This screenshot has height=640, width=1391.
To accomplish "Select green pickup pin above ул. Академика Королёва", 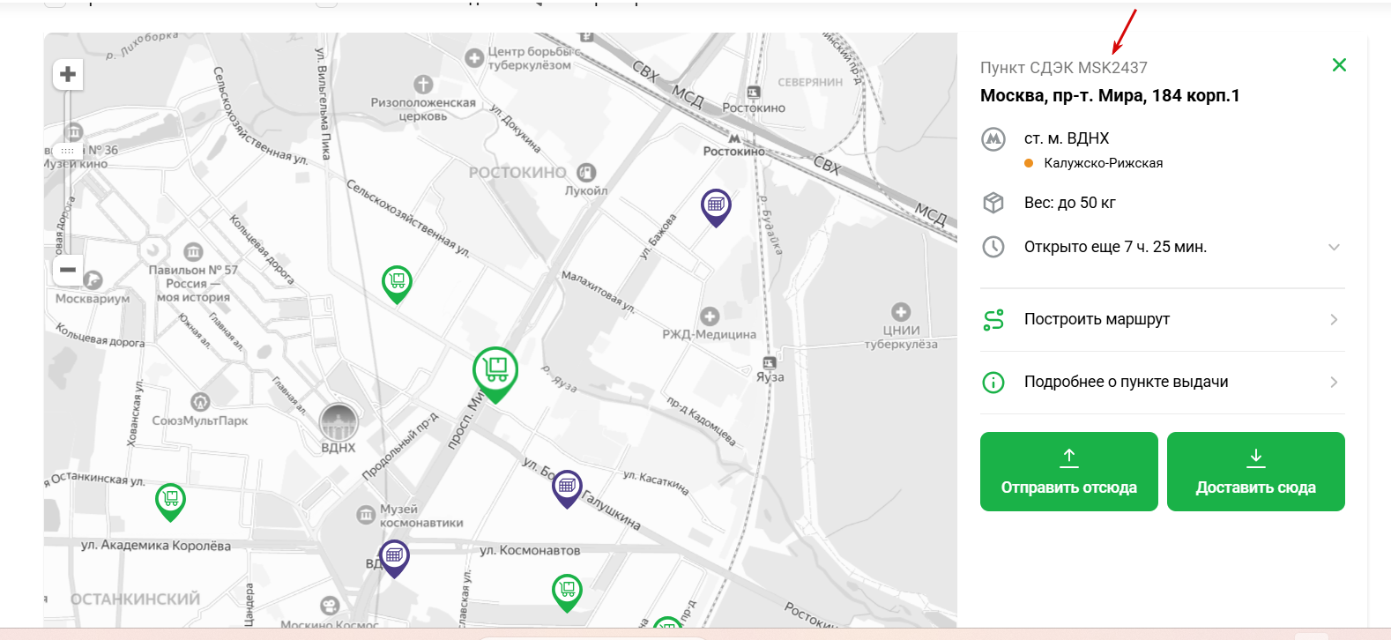I will point(170,500).
